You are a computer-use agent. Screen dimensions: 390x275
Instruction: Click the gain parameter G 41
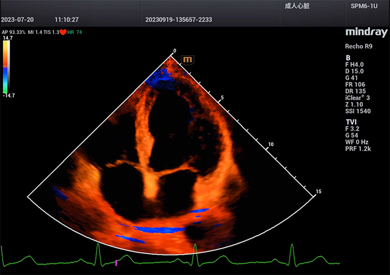click(354, 78)
